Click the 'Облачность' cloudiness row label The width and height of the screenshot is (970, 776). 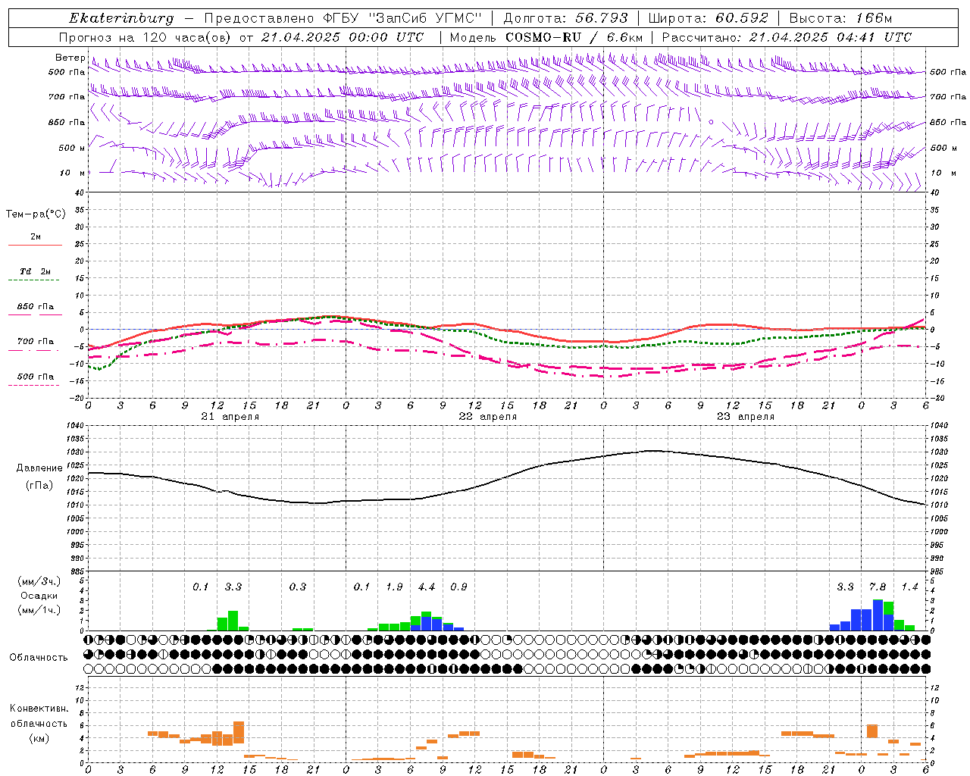coord(39,658)
